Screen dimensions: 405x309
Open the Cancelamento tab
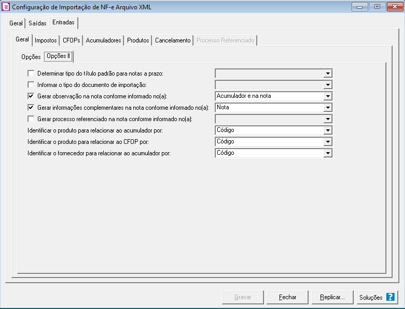[x=173, y=40]
